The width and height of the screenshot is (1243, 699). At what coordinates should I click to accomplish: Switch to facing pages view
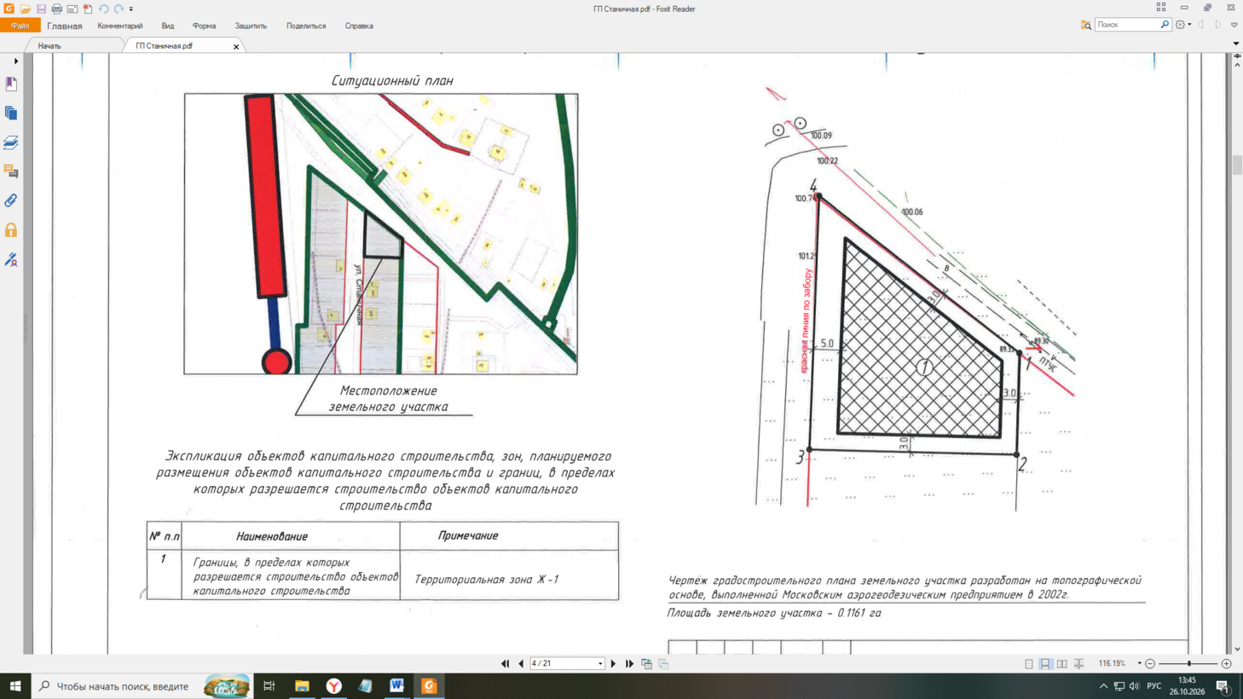pos(1062,663)
